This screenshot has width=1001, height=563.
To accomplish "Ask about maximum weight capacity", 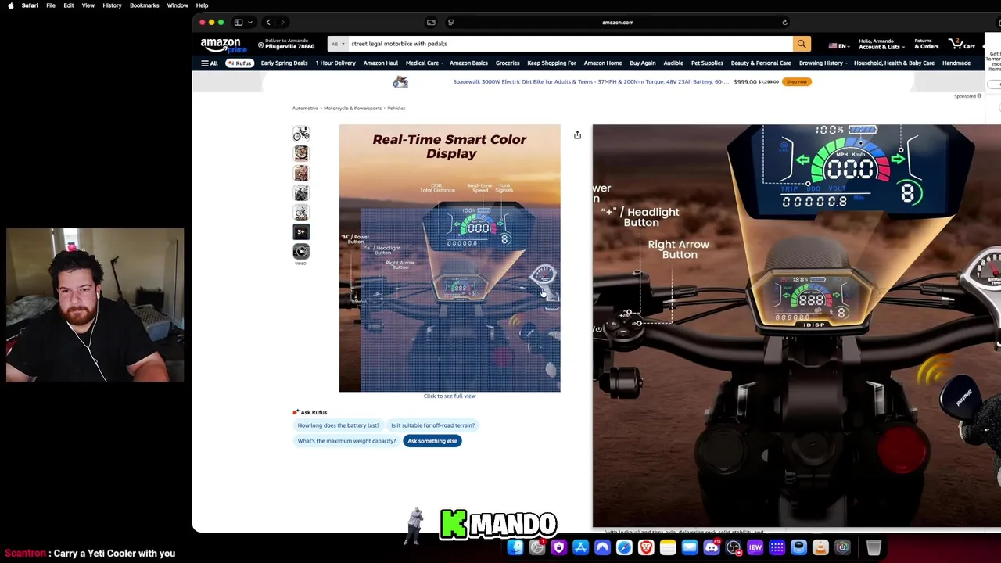I will pos(346,441).
